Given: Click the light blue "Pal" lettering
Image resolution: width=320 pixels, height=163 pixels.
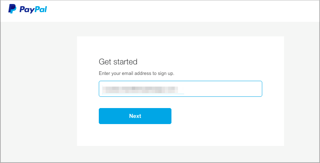Looking at the screenshot, I should 40,9.
